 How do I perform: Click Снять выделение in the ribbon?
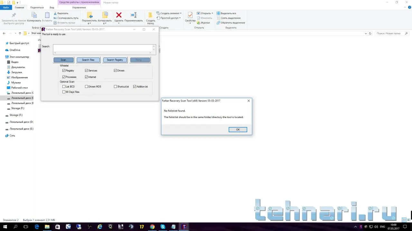tap(229, 18)
